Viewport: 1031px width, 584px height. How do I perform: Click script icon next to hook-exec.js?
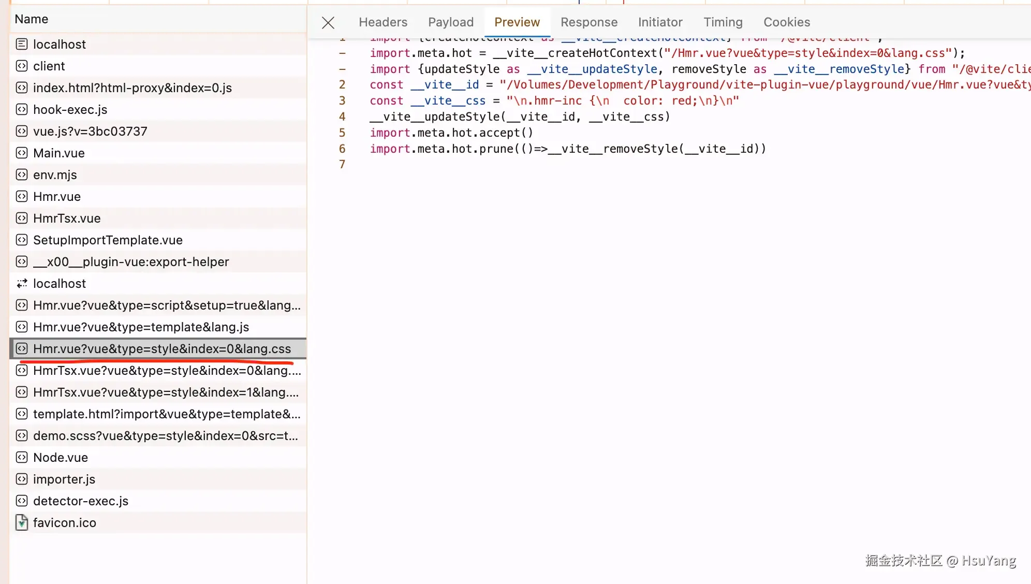(22, 109)
